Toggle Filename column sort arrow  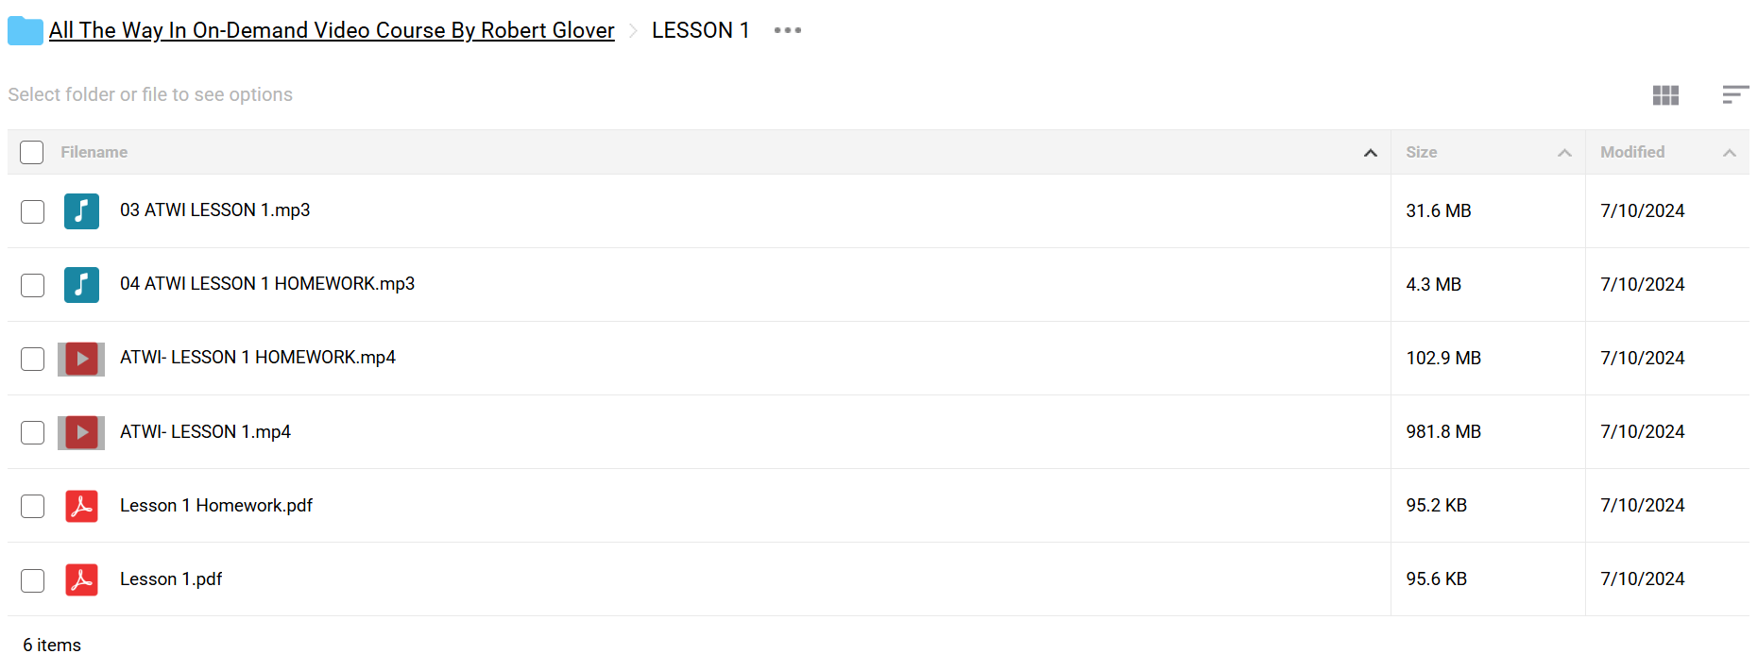(1370, 153)
